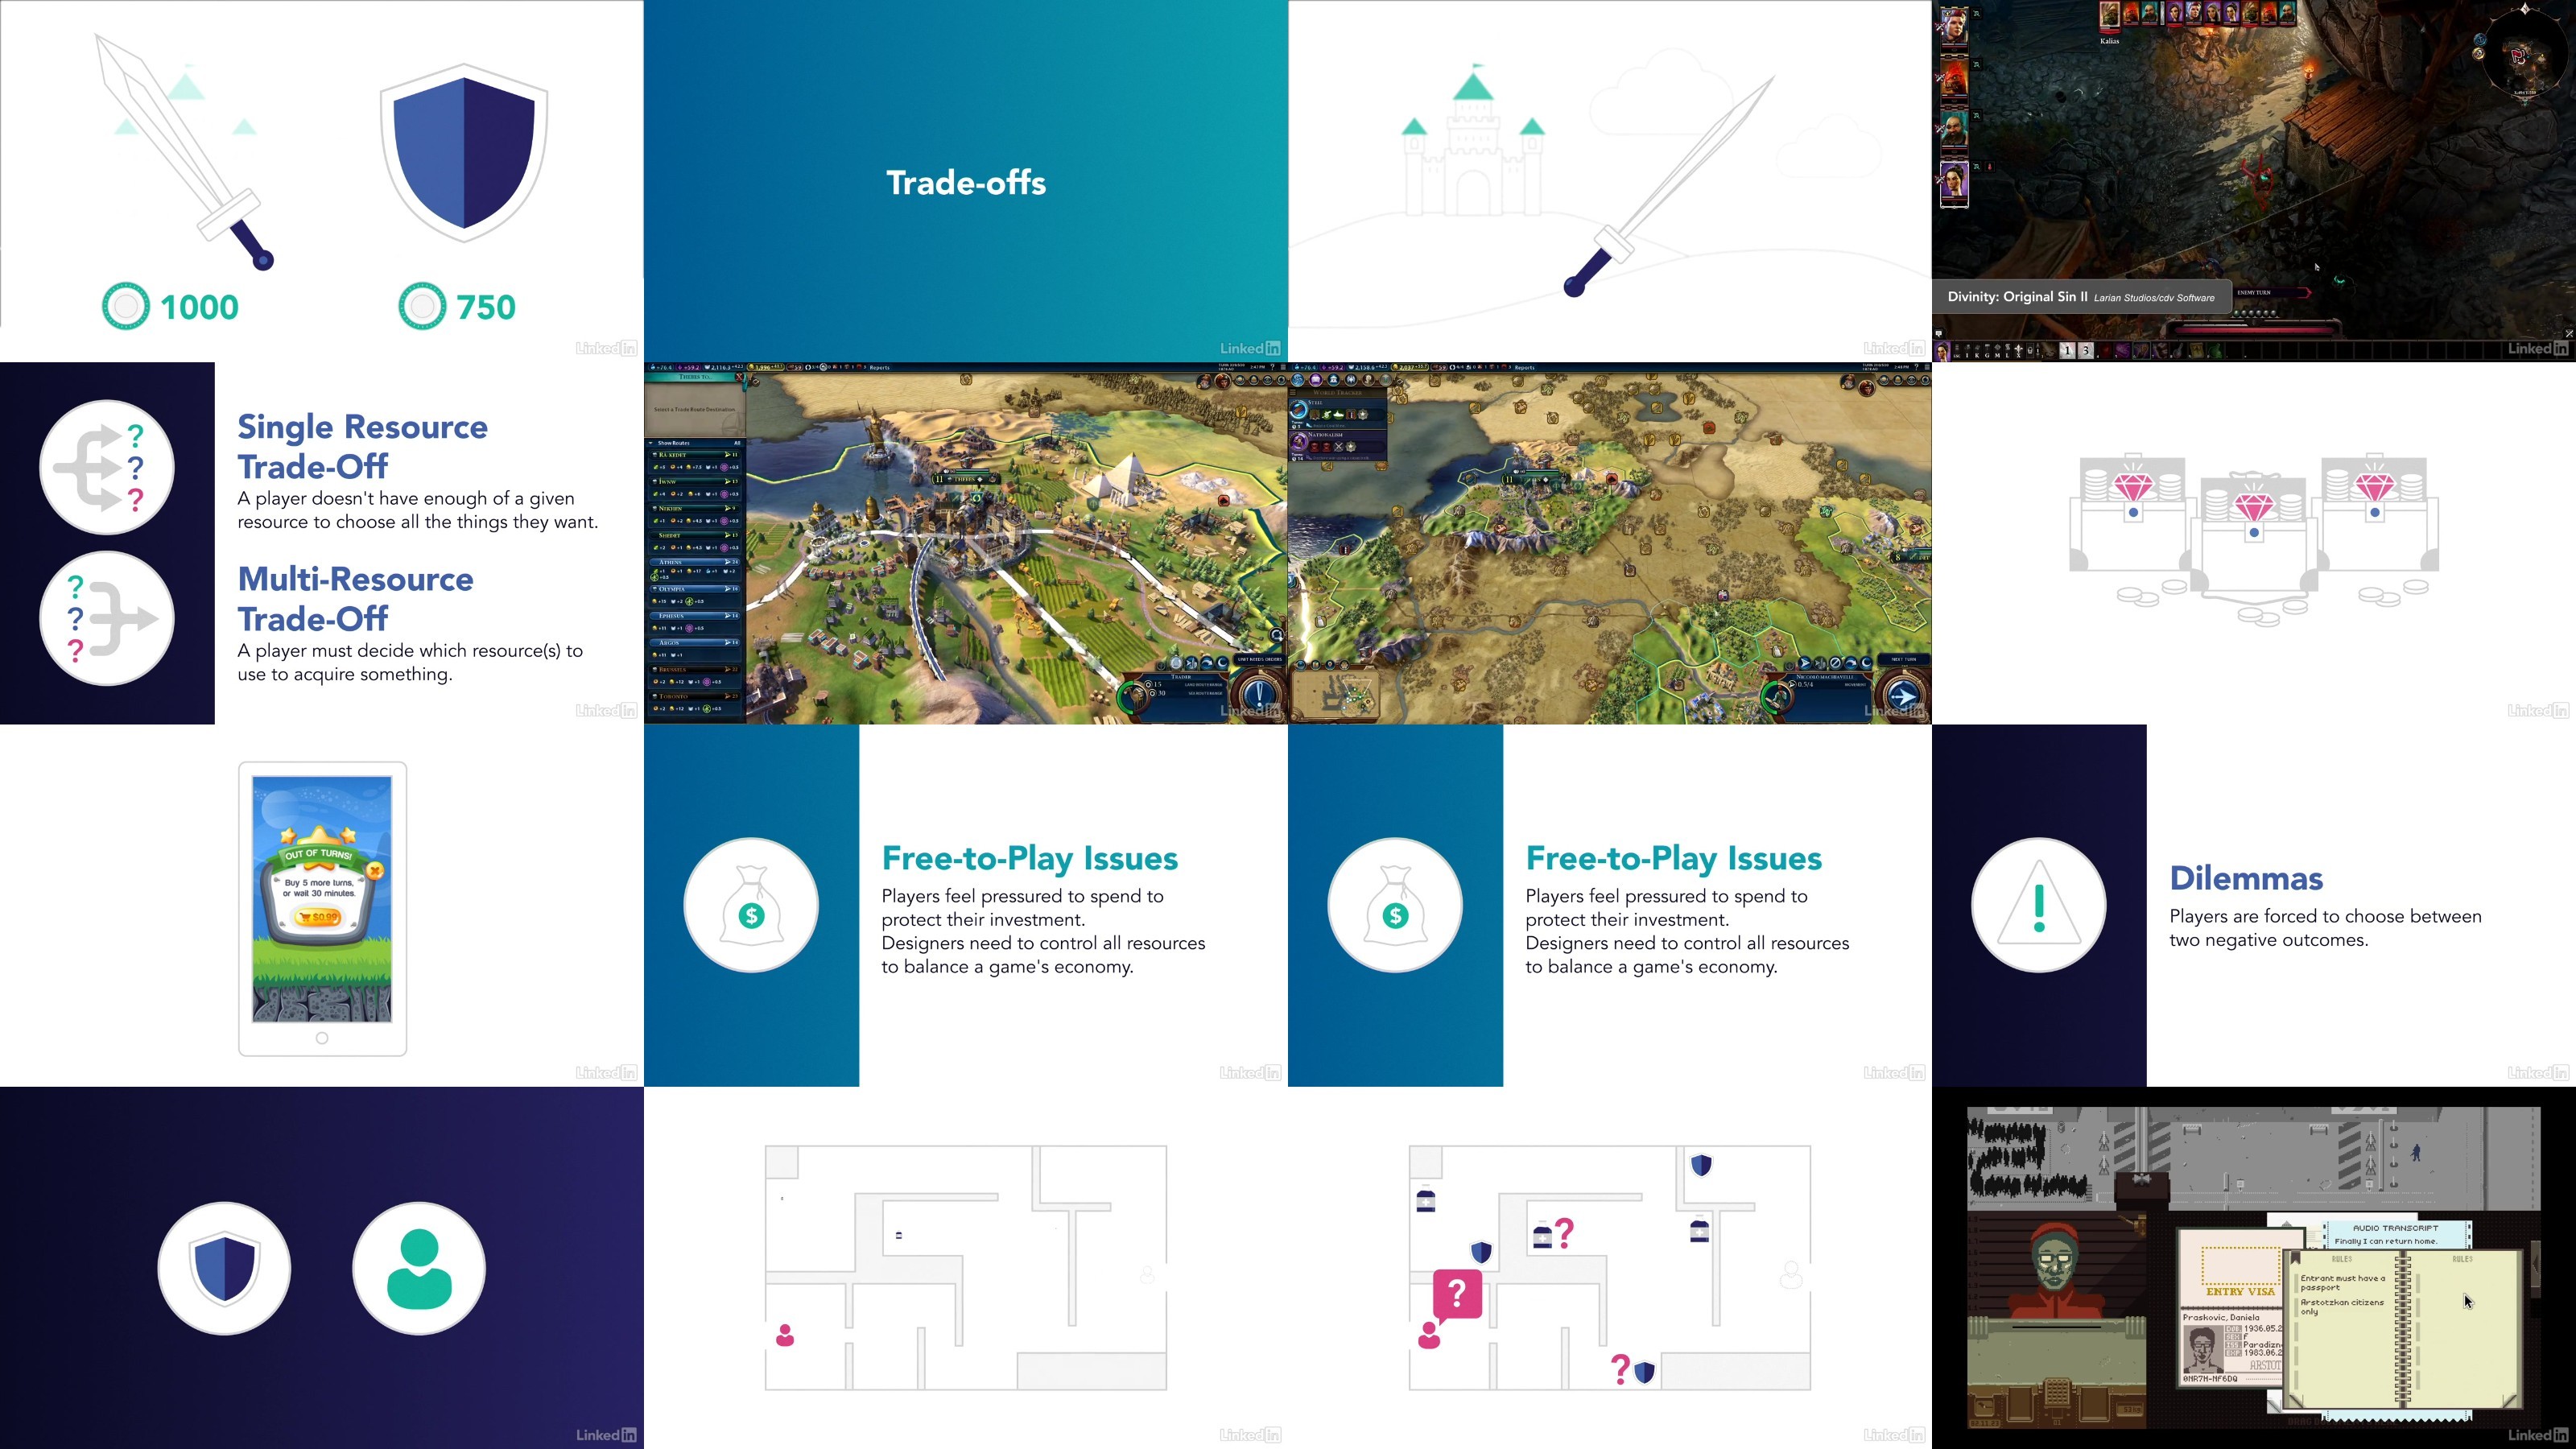This screenshot has width=2576, height=1449.
Task: Click the Divinity hotbar slot labeled 1
Action: 2068,351
